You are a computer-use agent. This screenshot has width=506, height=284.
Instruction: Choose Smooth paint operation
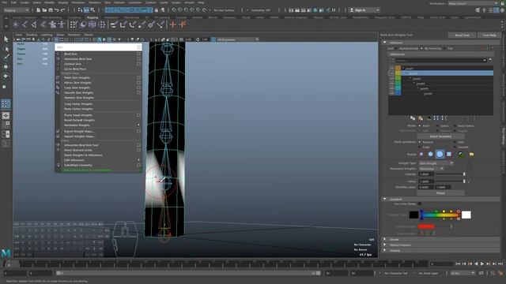pos(455,147)
